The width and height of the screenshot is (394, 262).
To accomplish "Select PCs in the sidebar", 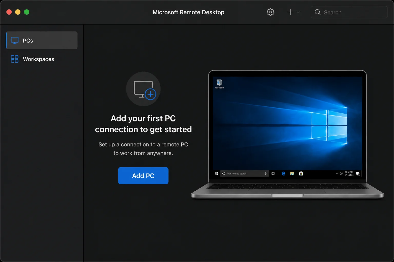I will click(42, 40).
